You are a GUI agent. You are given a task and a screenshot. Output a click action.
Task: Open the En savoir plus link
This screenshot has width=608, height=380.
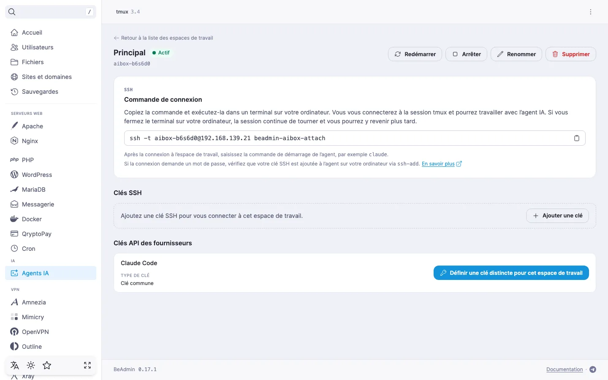point(442,164)
